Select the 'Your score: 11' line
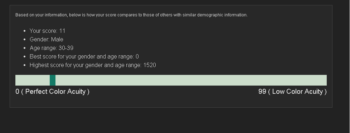This screenshot has width=350, height=133. (47, 31)
